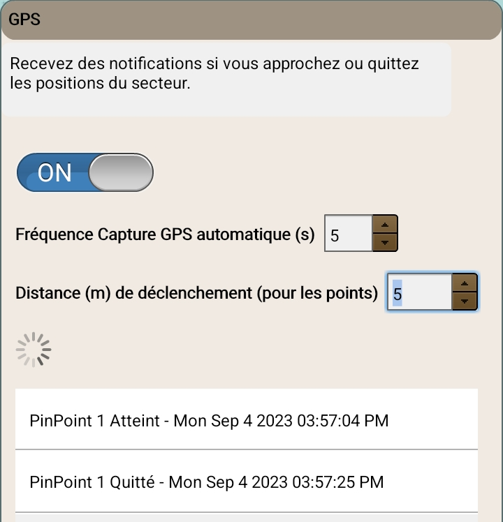The height and width of the screenshot is (522, 503).
Task: Decrease the GPS capture frequency with the down arrow
Action: [386, 242]
